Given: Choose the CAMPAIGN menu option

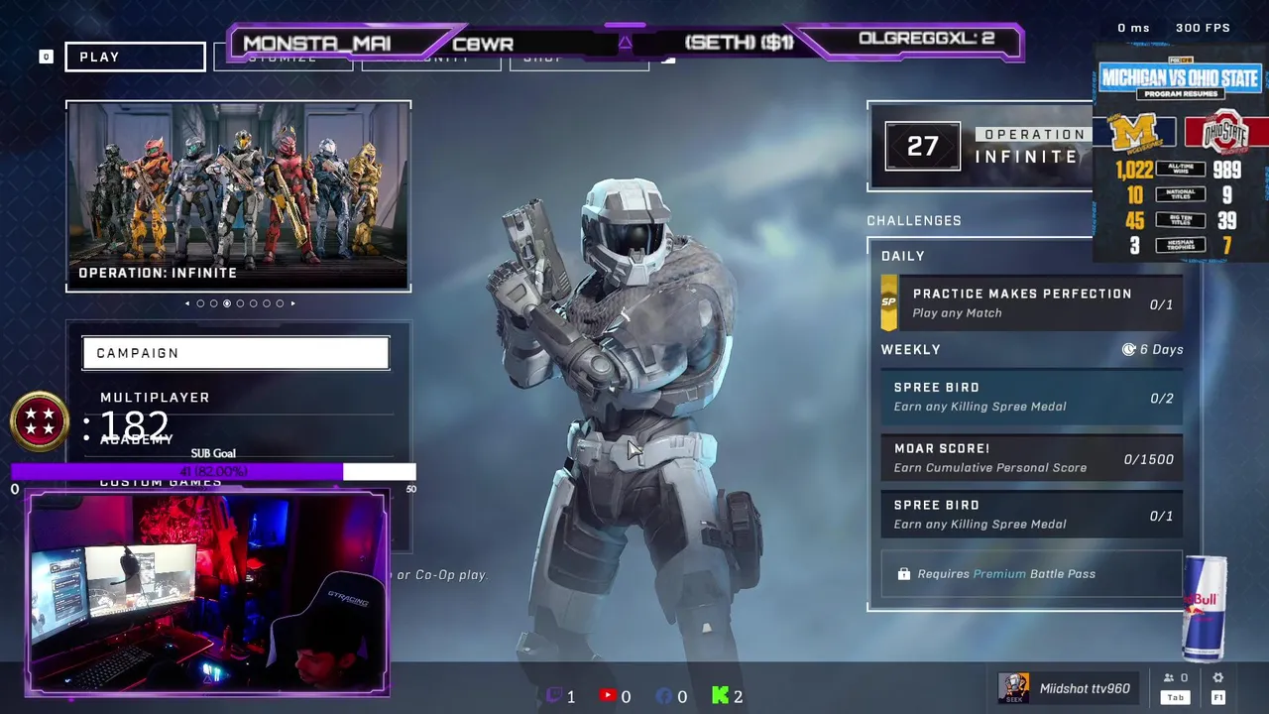Looking at the screenshot, I should pyautogui.click(x=236, y=353).
